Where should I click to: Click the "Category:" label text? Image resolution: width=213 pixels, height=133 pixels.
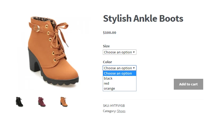pos(109,111)
